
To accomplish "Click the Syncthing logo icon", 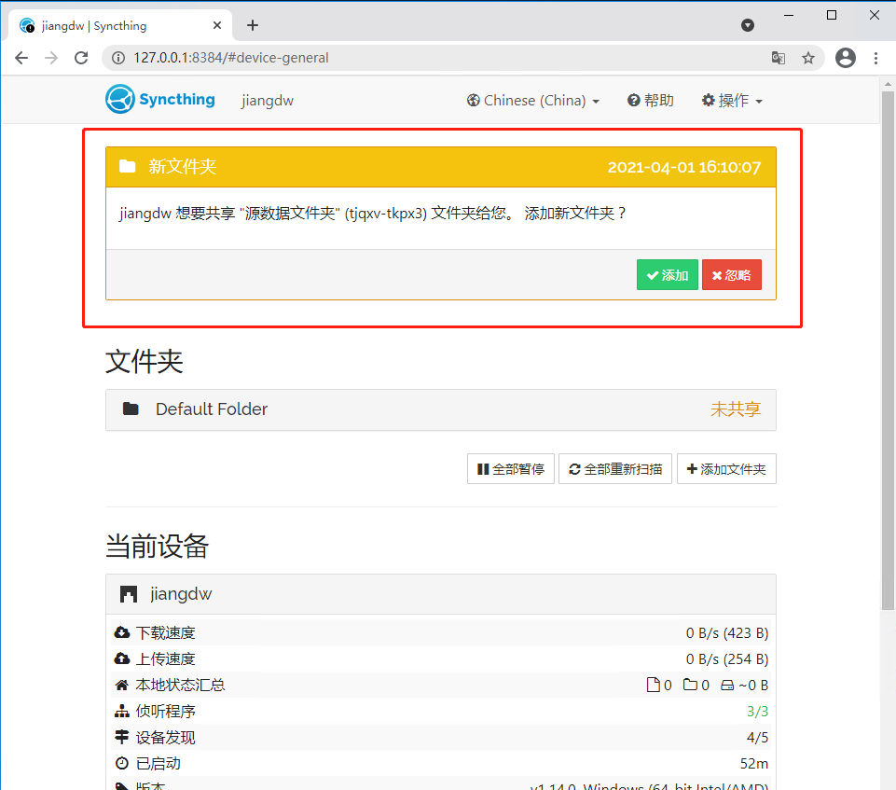I will tap(121, 100).
